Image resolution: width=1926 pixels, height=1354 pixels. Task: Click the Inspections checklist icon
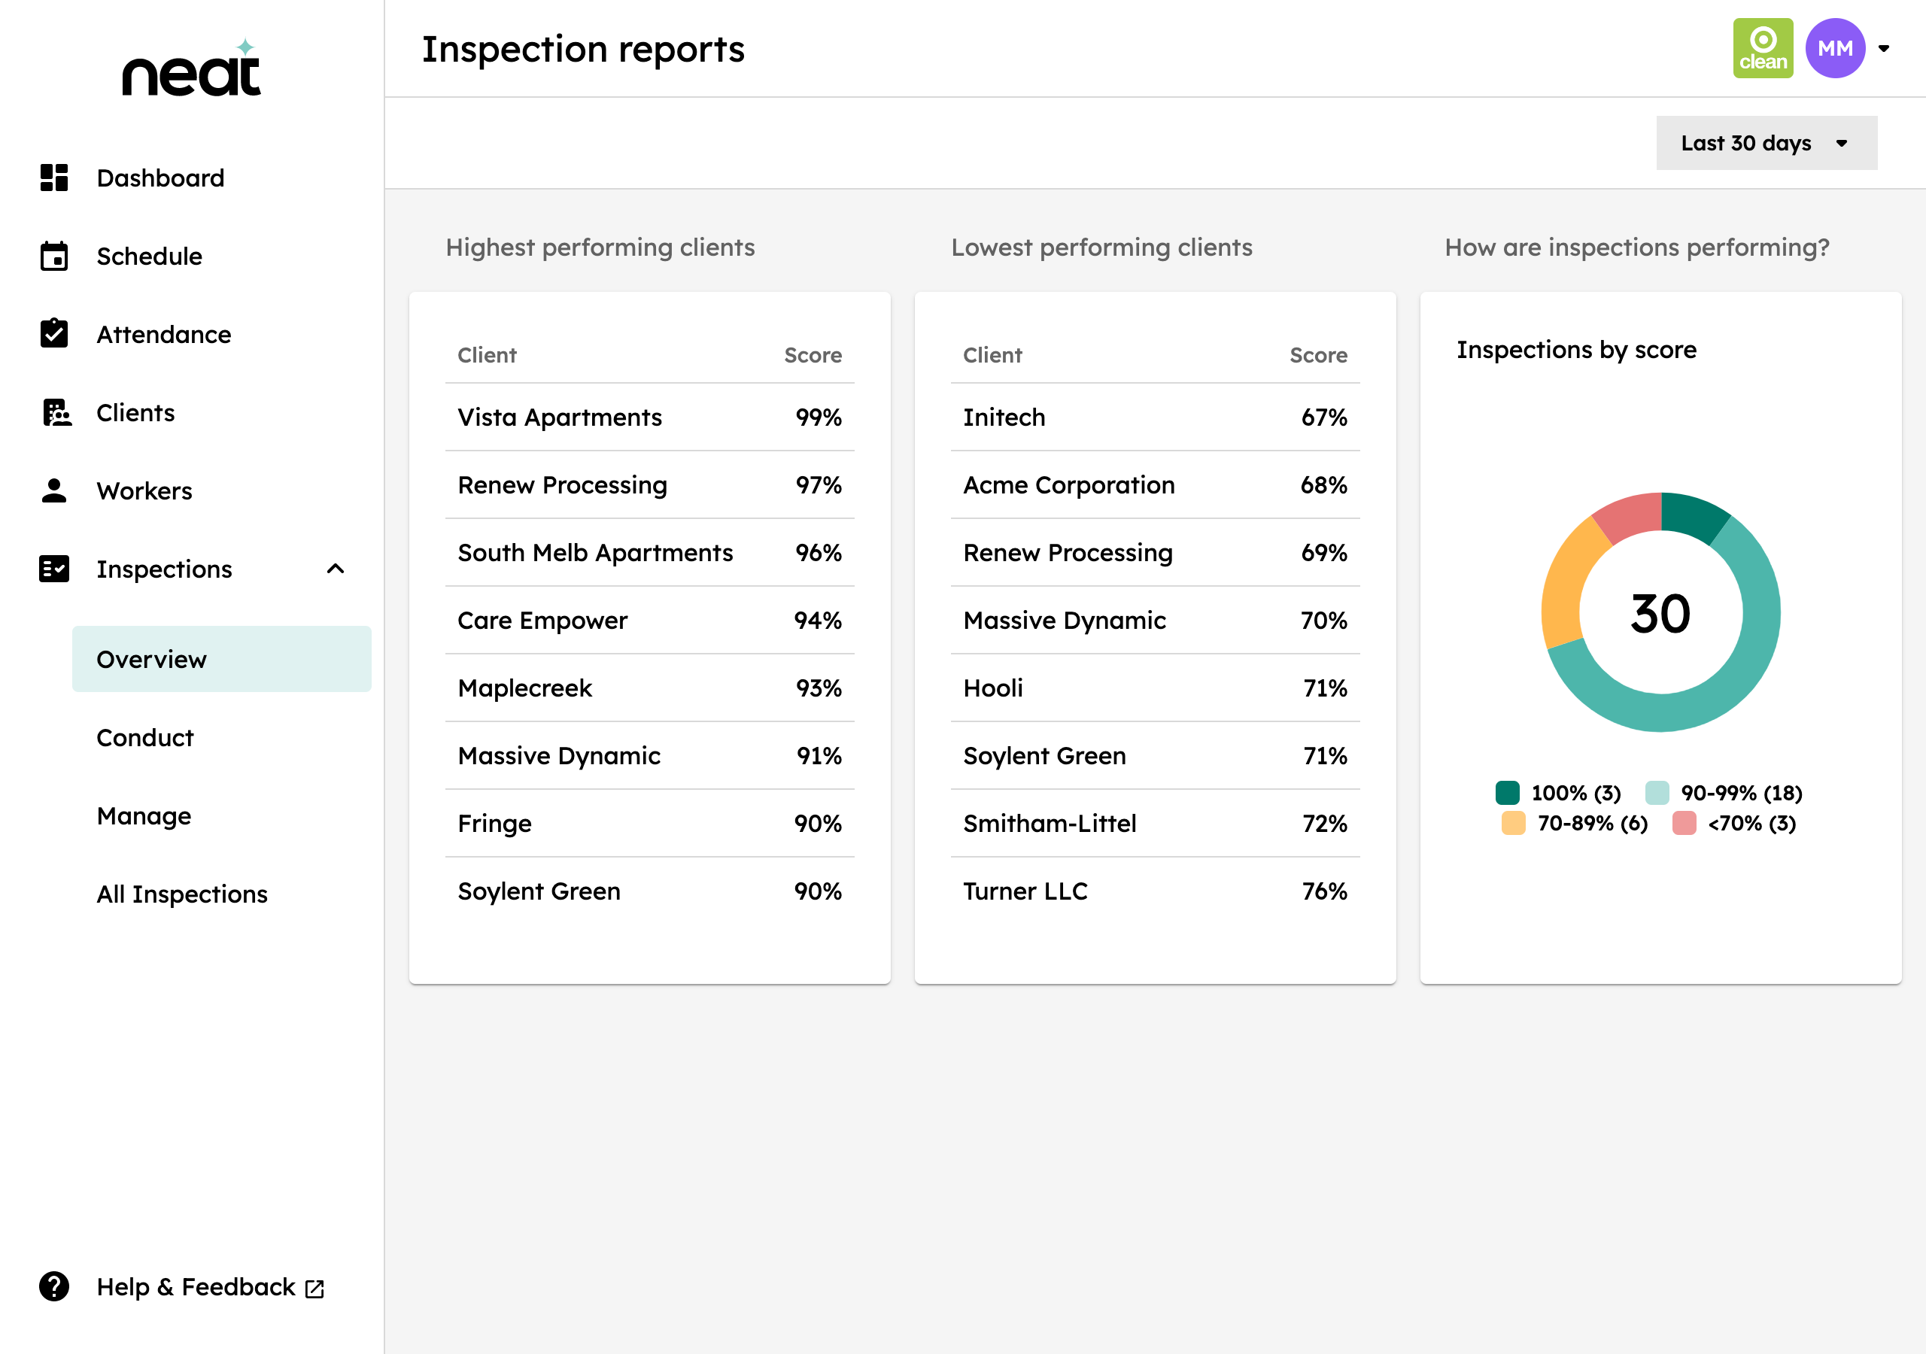53,569
